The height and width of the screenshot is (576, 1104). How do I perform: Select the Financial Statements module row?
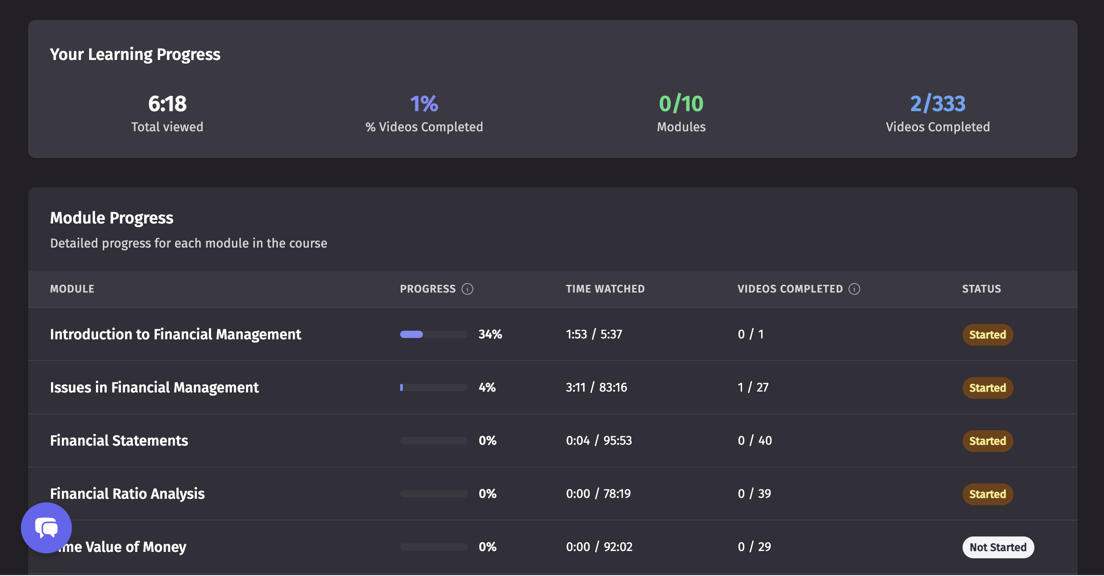click(x=119, y=441)
